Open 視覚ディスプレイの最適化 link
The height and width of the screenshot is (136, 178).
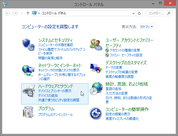122,119
